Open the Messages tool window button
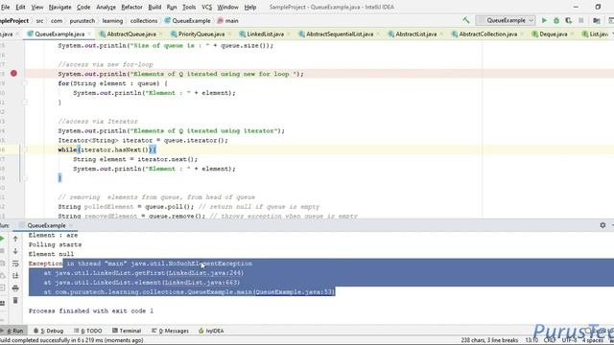 (171, 331)
